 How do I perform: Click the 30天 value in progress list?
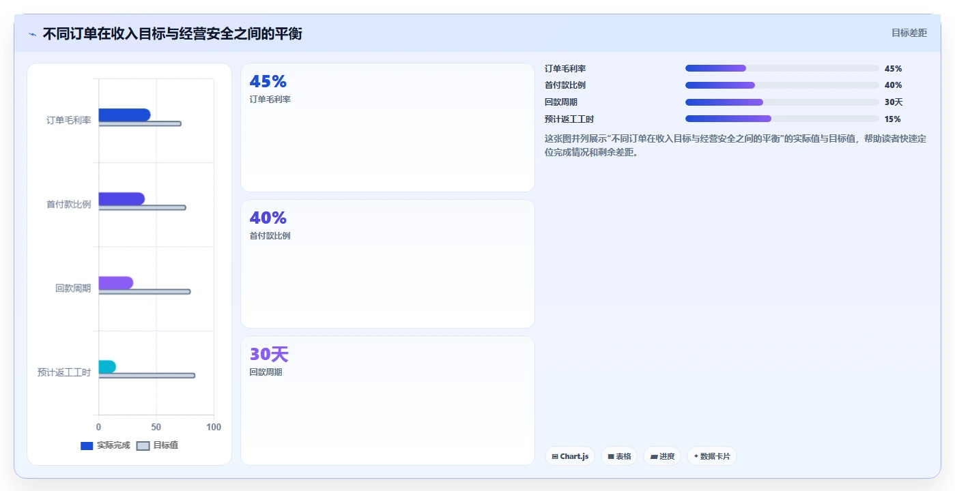[894, 102]
